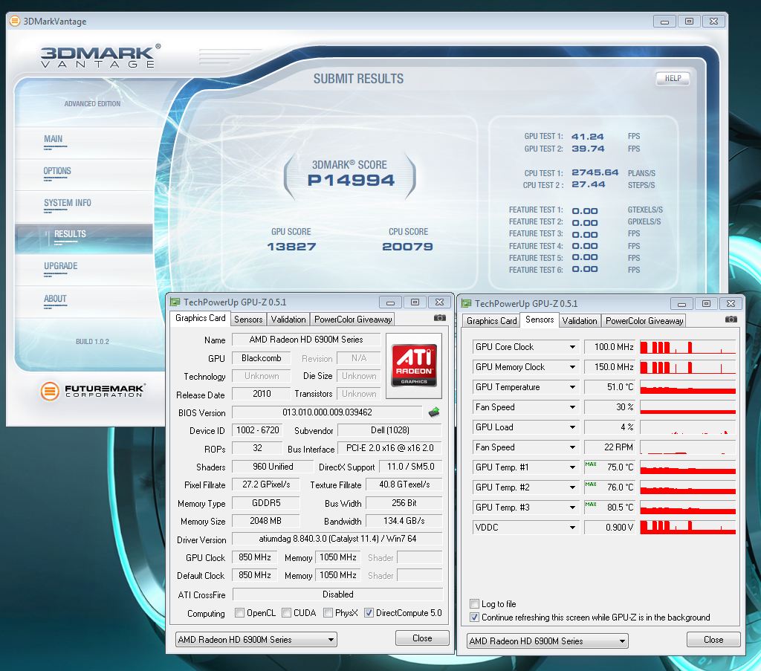
Task: Switch to Validation tab in Graphics Card window
Action: tap(288, 320)
